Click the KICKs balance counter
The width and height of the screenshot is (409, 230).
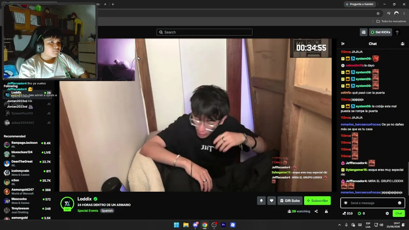[x=361, y=213]
